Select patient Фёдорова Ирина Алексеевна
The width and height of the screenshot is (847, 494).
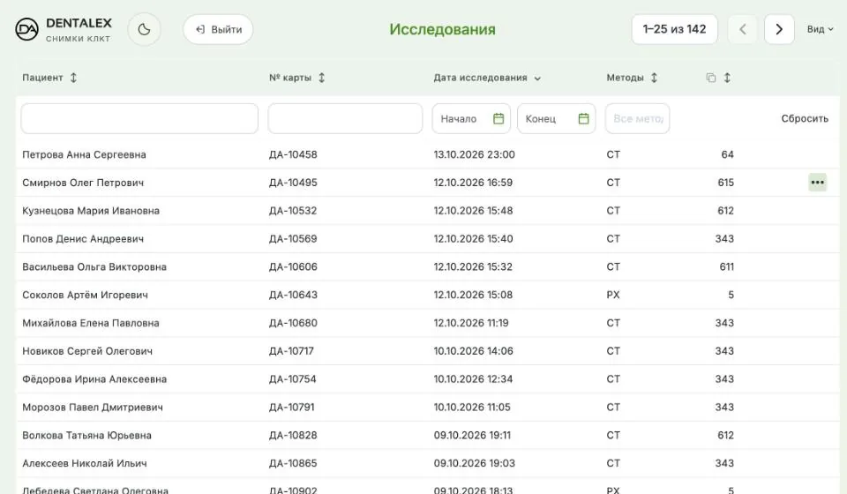(94, 379)
